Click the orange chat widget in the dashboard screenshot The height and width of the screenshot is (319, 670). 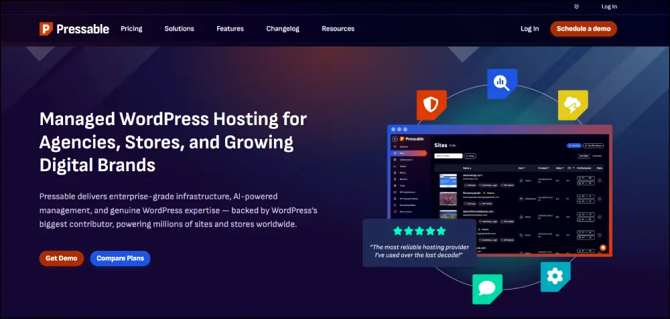tap(603, 247)
